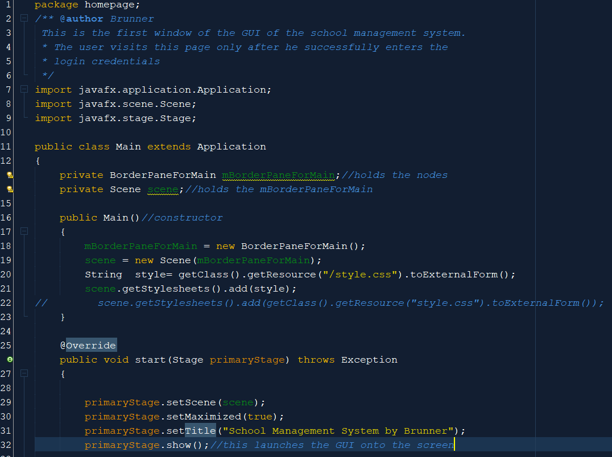Click 'toExternalForm()' on line 20
Image resolution: width=612 pixels, height=457 pixels.
click(460, 275)
